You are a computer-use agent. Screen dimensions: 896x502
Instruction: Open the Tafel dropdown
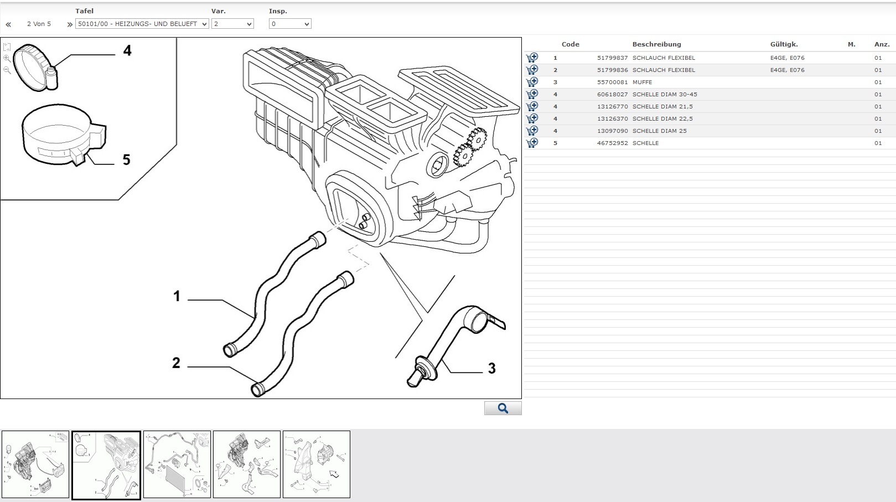(x=142, y=24)
